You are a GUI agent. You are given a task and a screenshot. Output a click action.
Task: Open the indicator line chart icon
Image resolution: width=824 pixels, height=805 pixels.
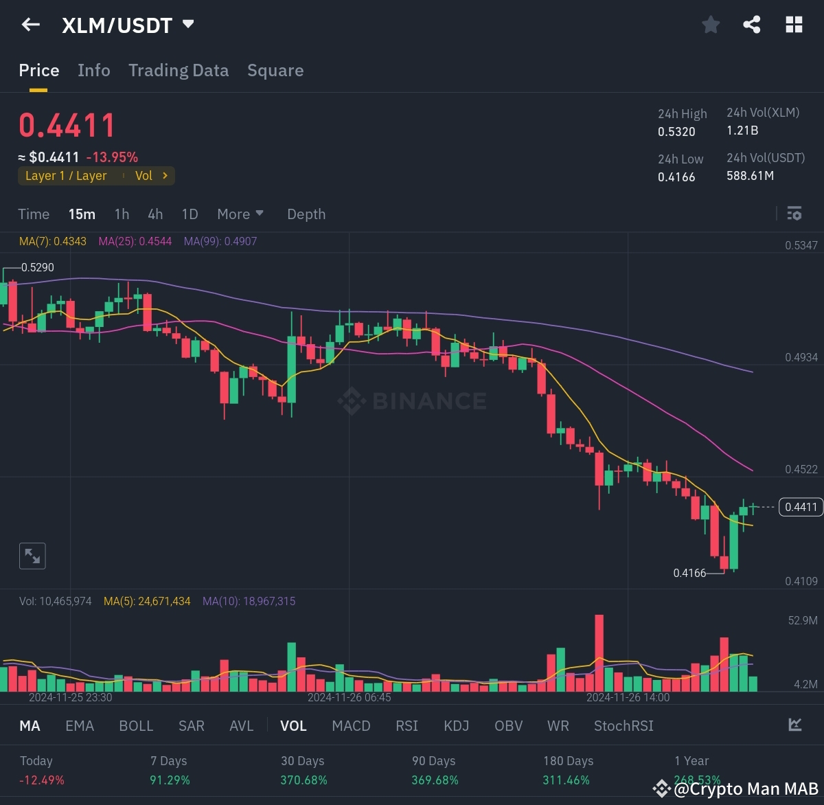coord(794,725)
